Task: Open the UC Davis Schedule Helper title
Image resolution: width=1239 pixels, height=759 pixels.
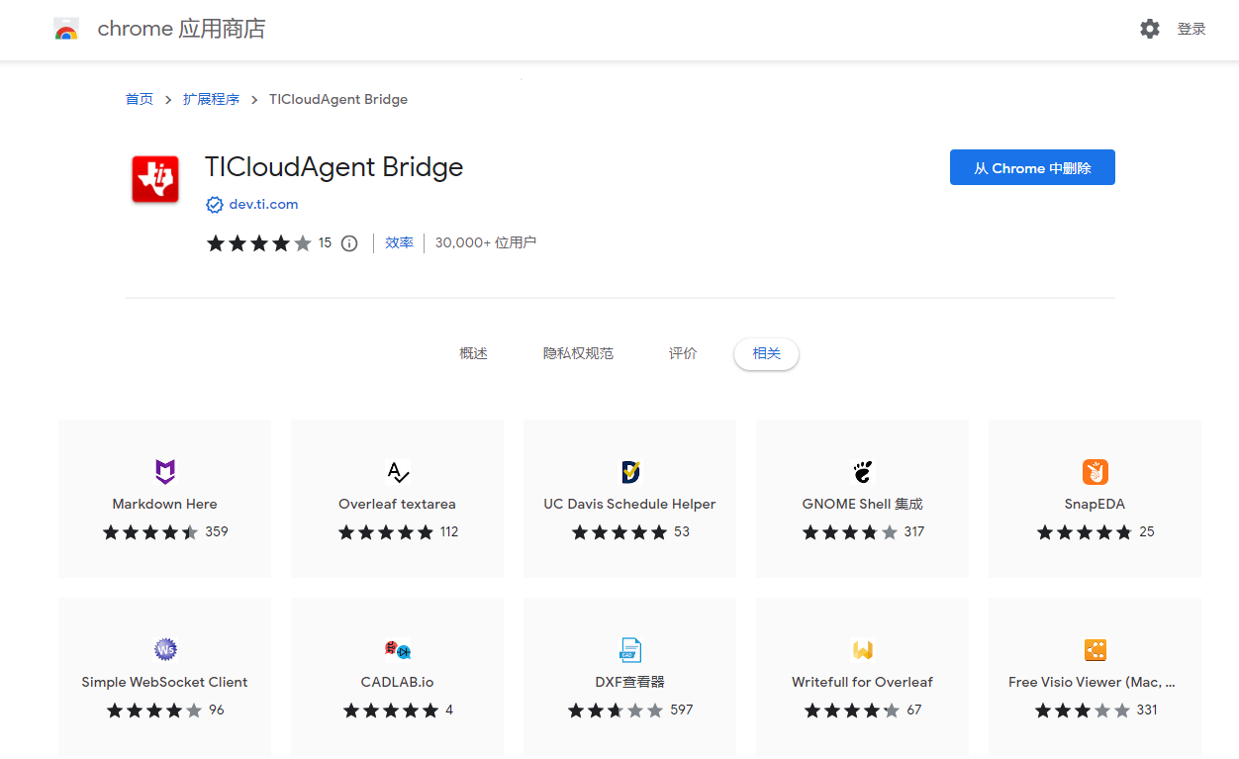Action: coord(630,505)
